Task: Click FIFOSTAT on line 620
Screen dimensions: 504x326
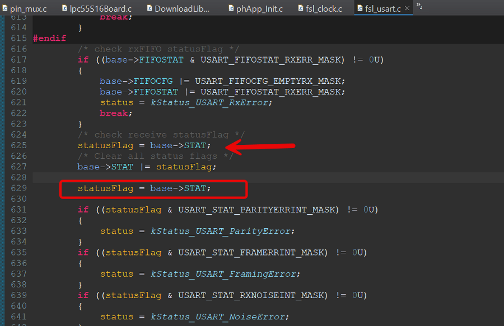Action: point(156,92)
